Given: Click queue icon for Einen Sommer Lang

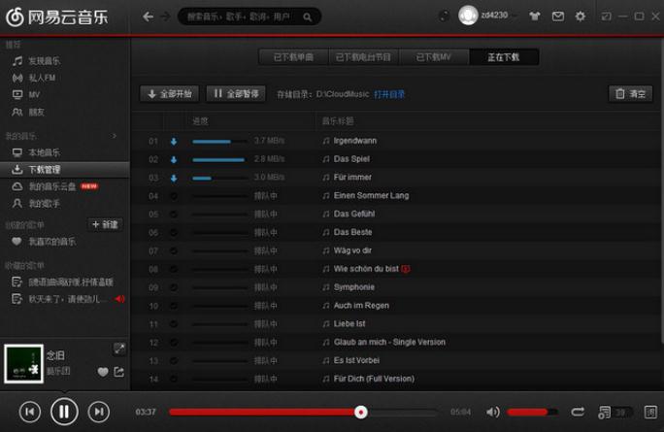Looking at the screenshot, I should coord(174,196).
